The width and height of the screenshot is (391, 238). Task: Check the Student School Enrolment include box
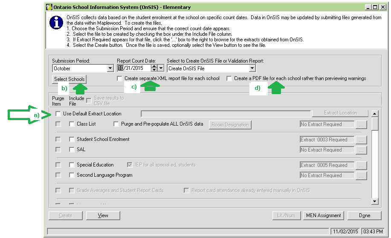point(72,140)
